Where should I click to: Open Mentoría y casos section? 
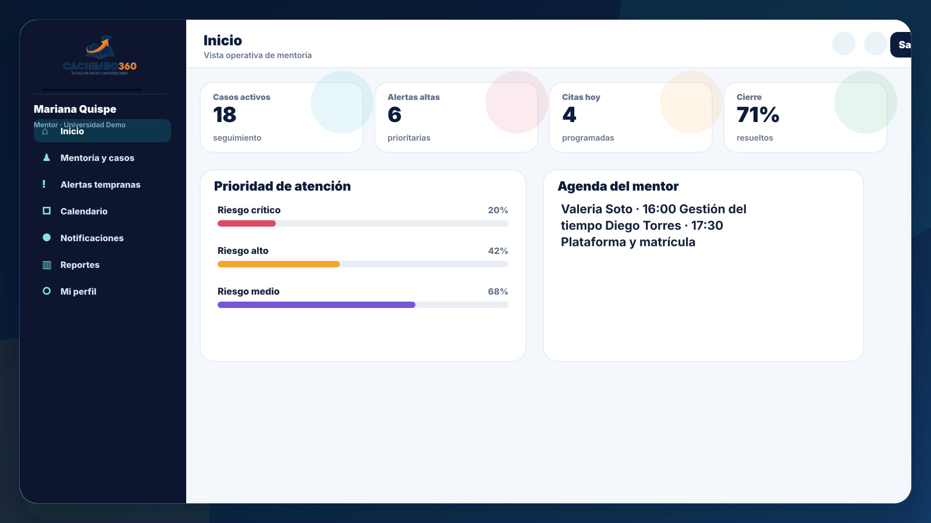pos(102,157)
